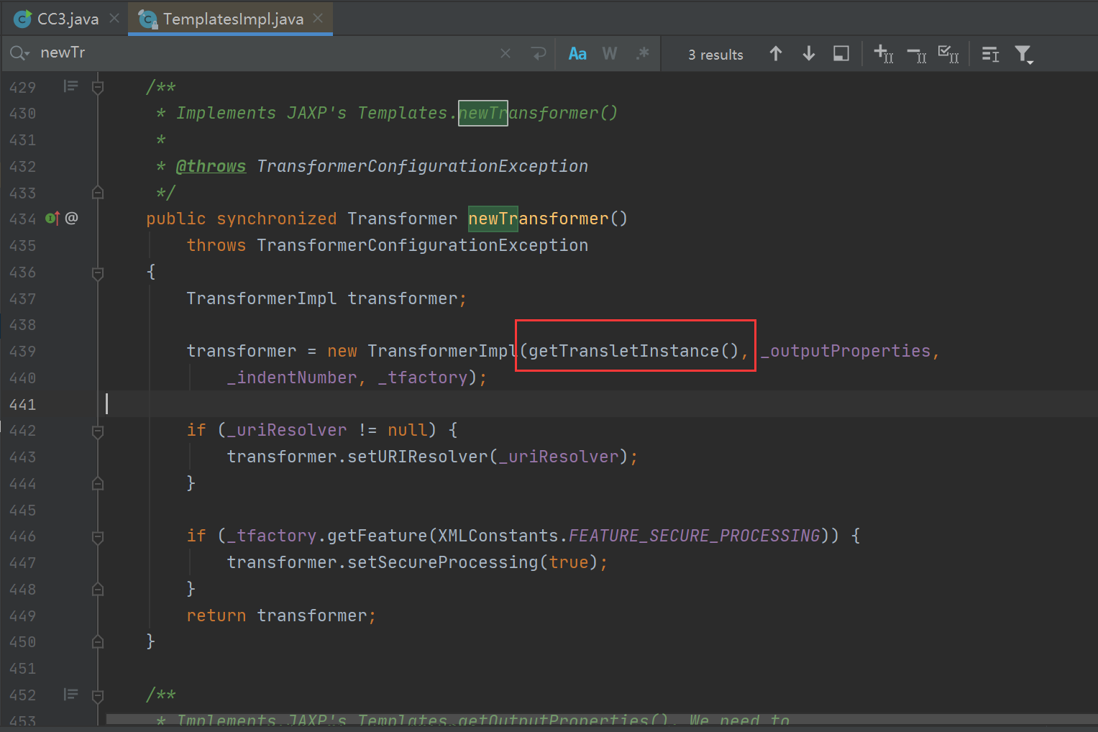Add selection for next occurrence
1098x732 pixels.
click(884, 54)
